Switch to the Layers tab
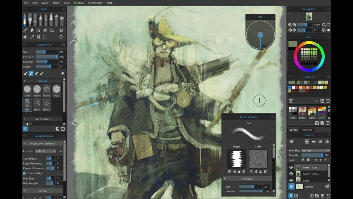 click(293, 130)
